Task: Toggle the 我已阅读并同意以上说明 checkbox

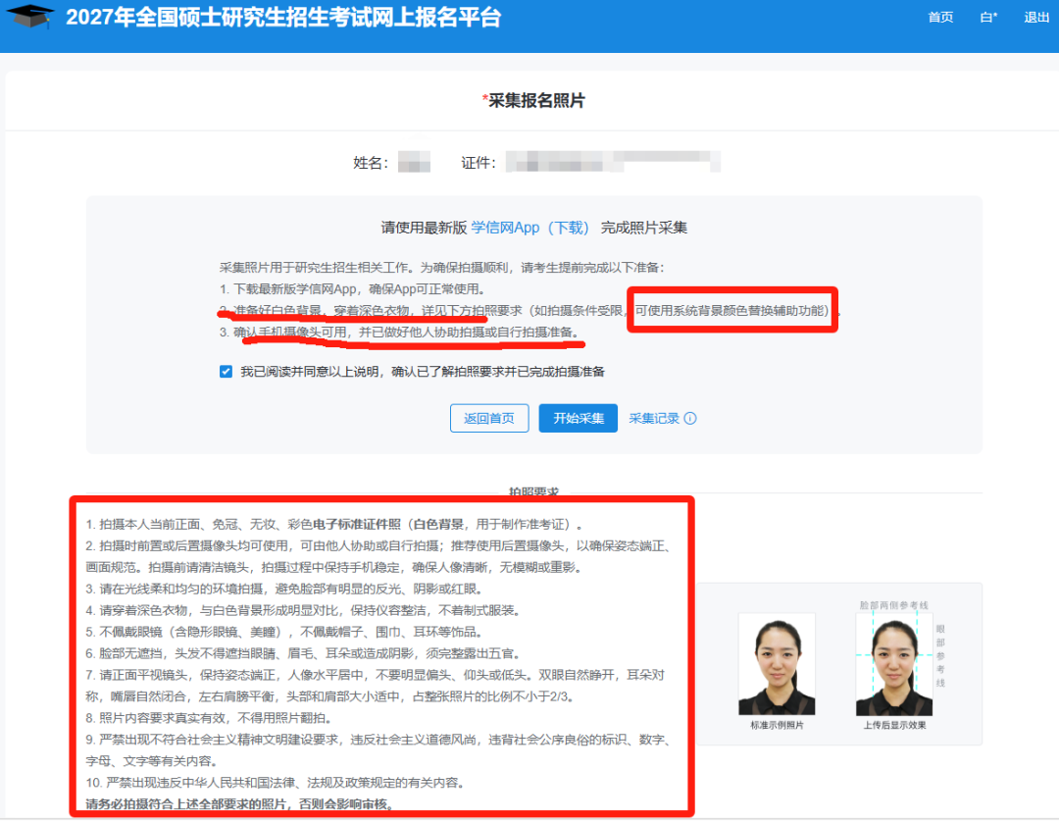Action: tap(227, 372)
